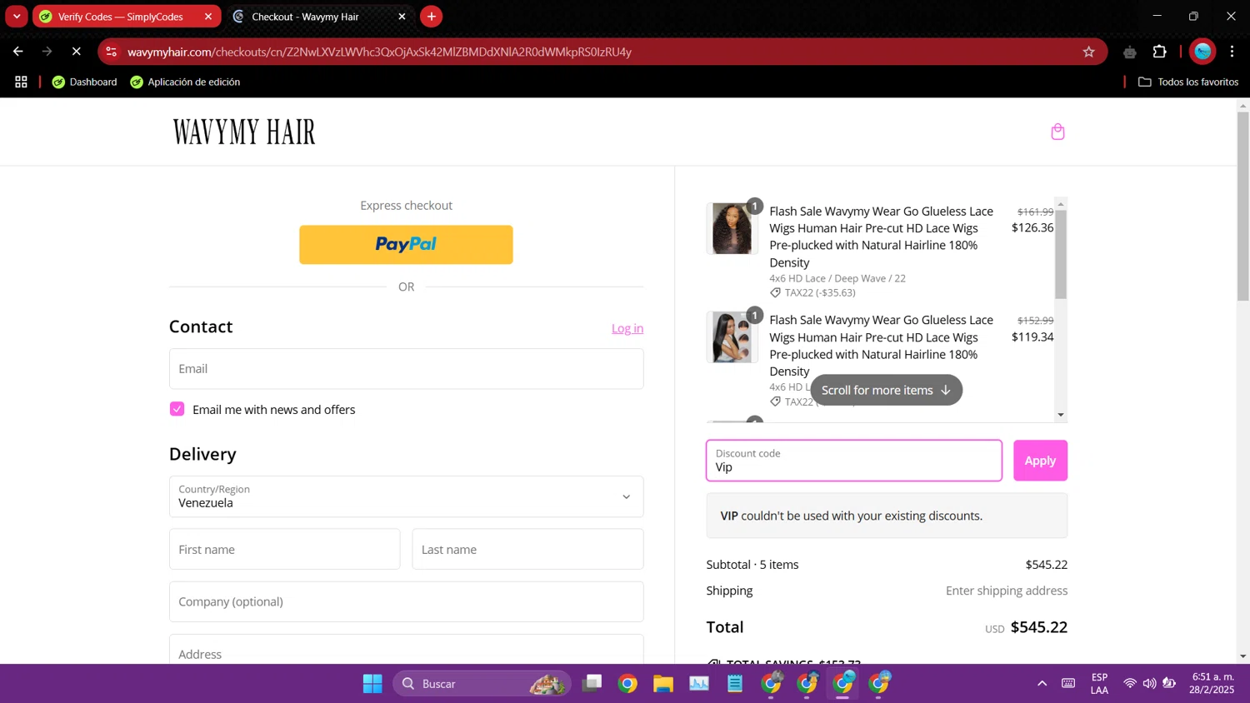Screen dimensions: 1250x703
Task: Open File Explorer from the taskbar
Action: (x=663, y=684)
